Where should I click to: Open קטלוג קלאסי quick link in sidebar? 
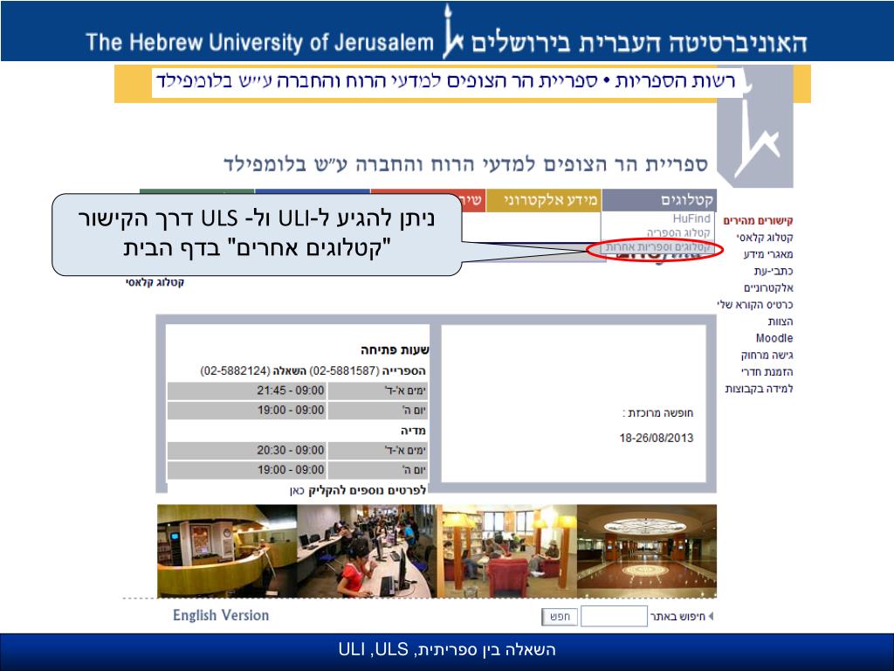tap(765, 238)
